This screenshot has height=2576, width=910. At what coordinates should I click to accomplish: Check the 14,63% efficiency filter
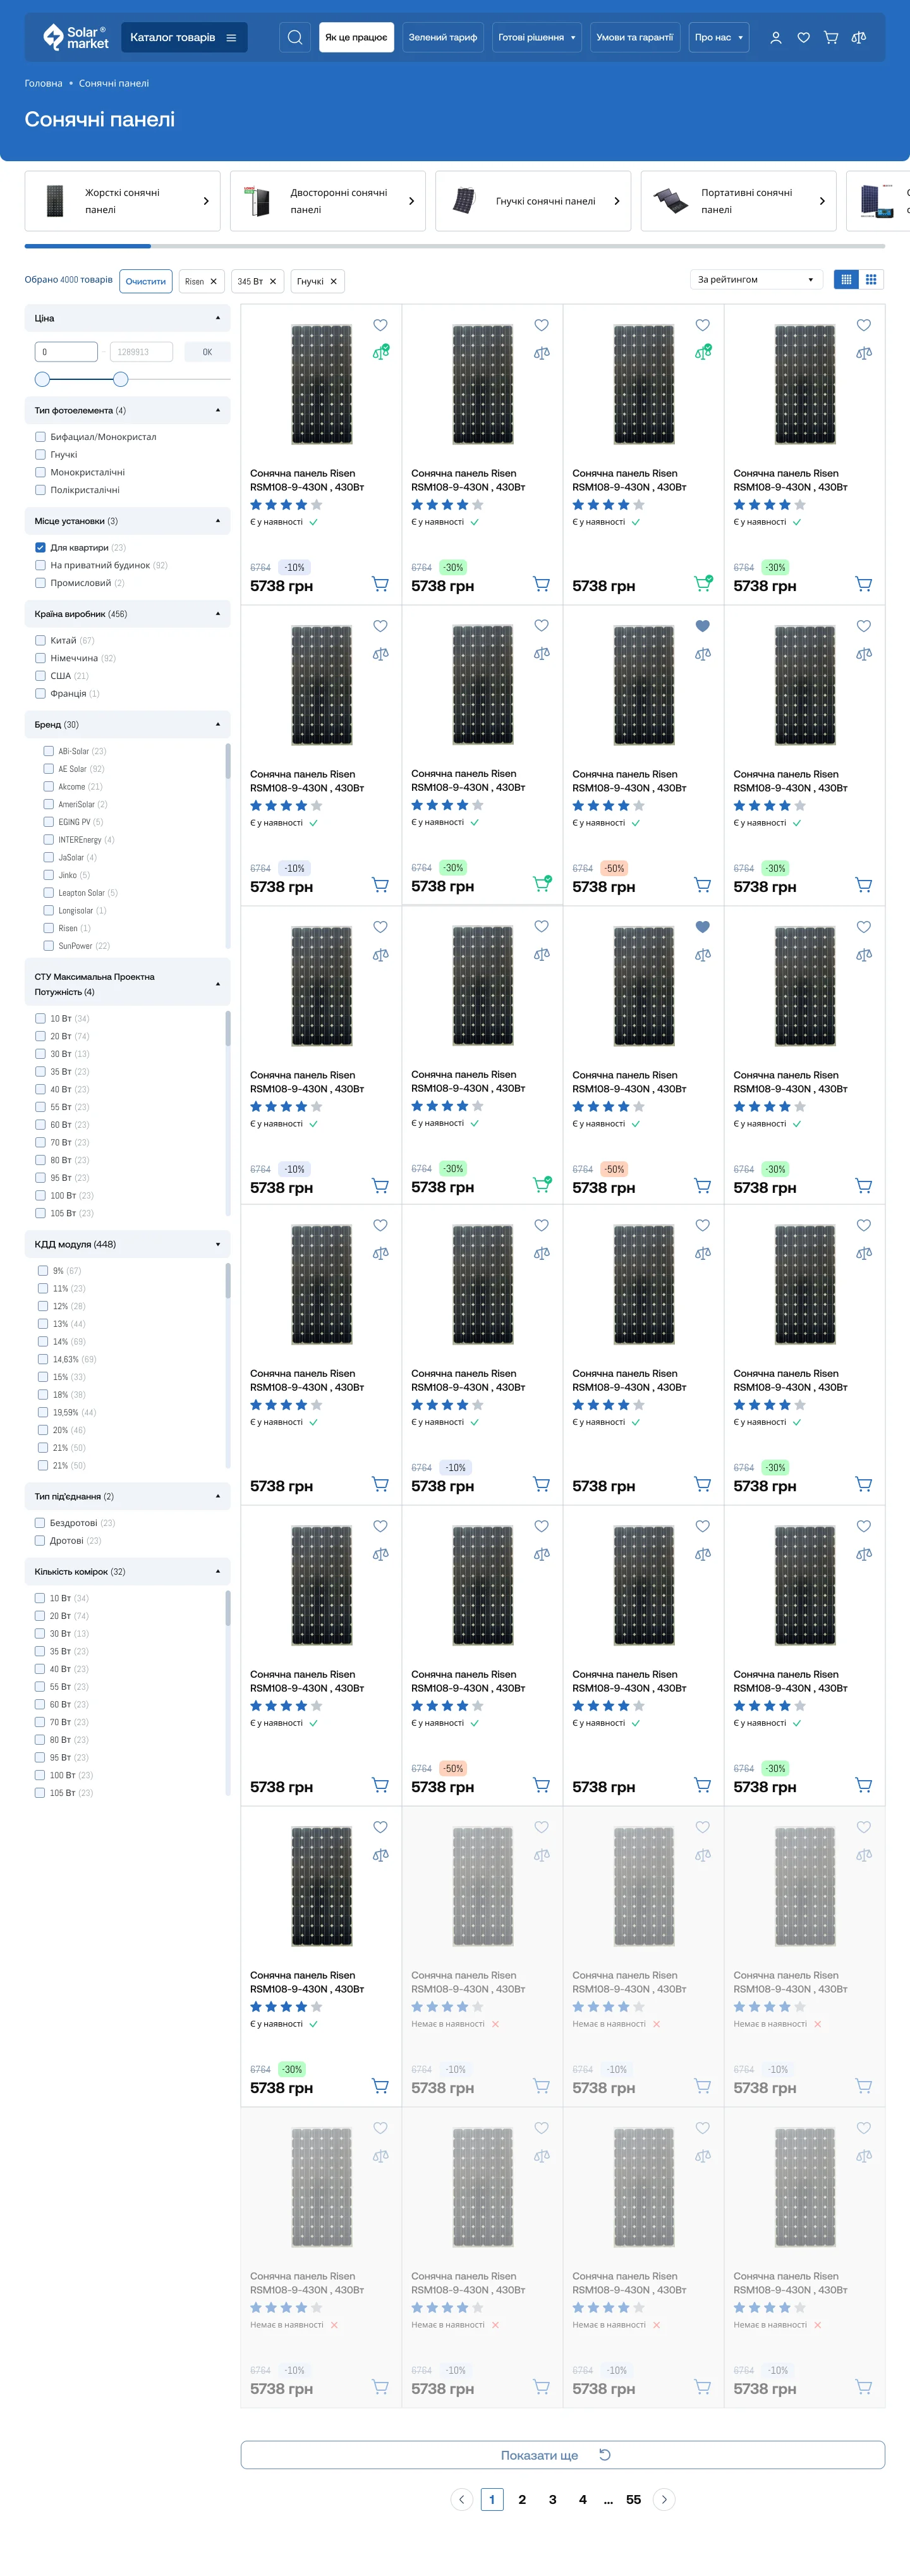click(43, 1359)
